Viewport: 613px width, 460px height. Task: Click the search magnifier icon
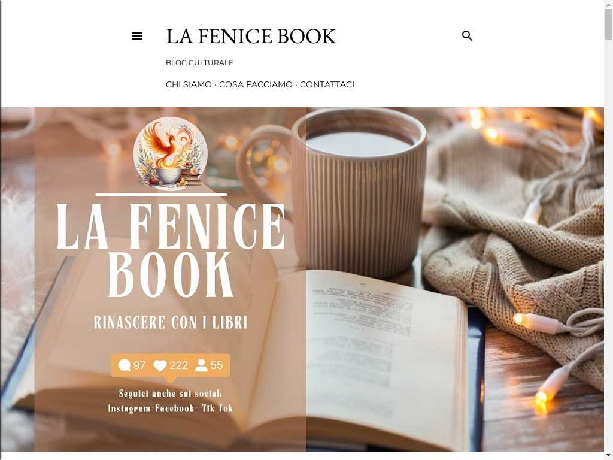tap(467, 35)
